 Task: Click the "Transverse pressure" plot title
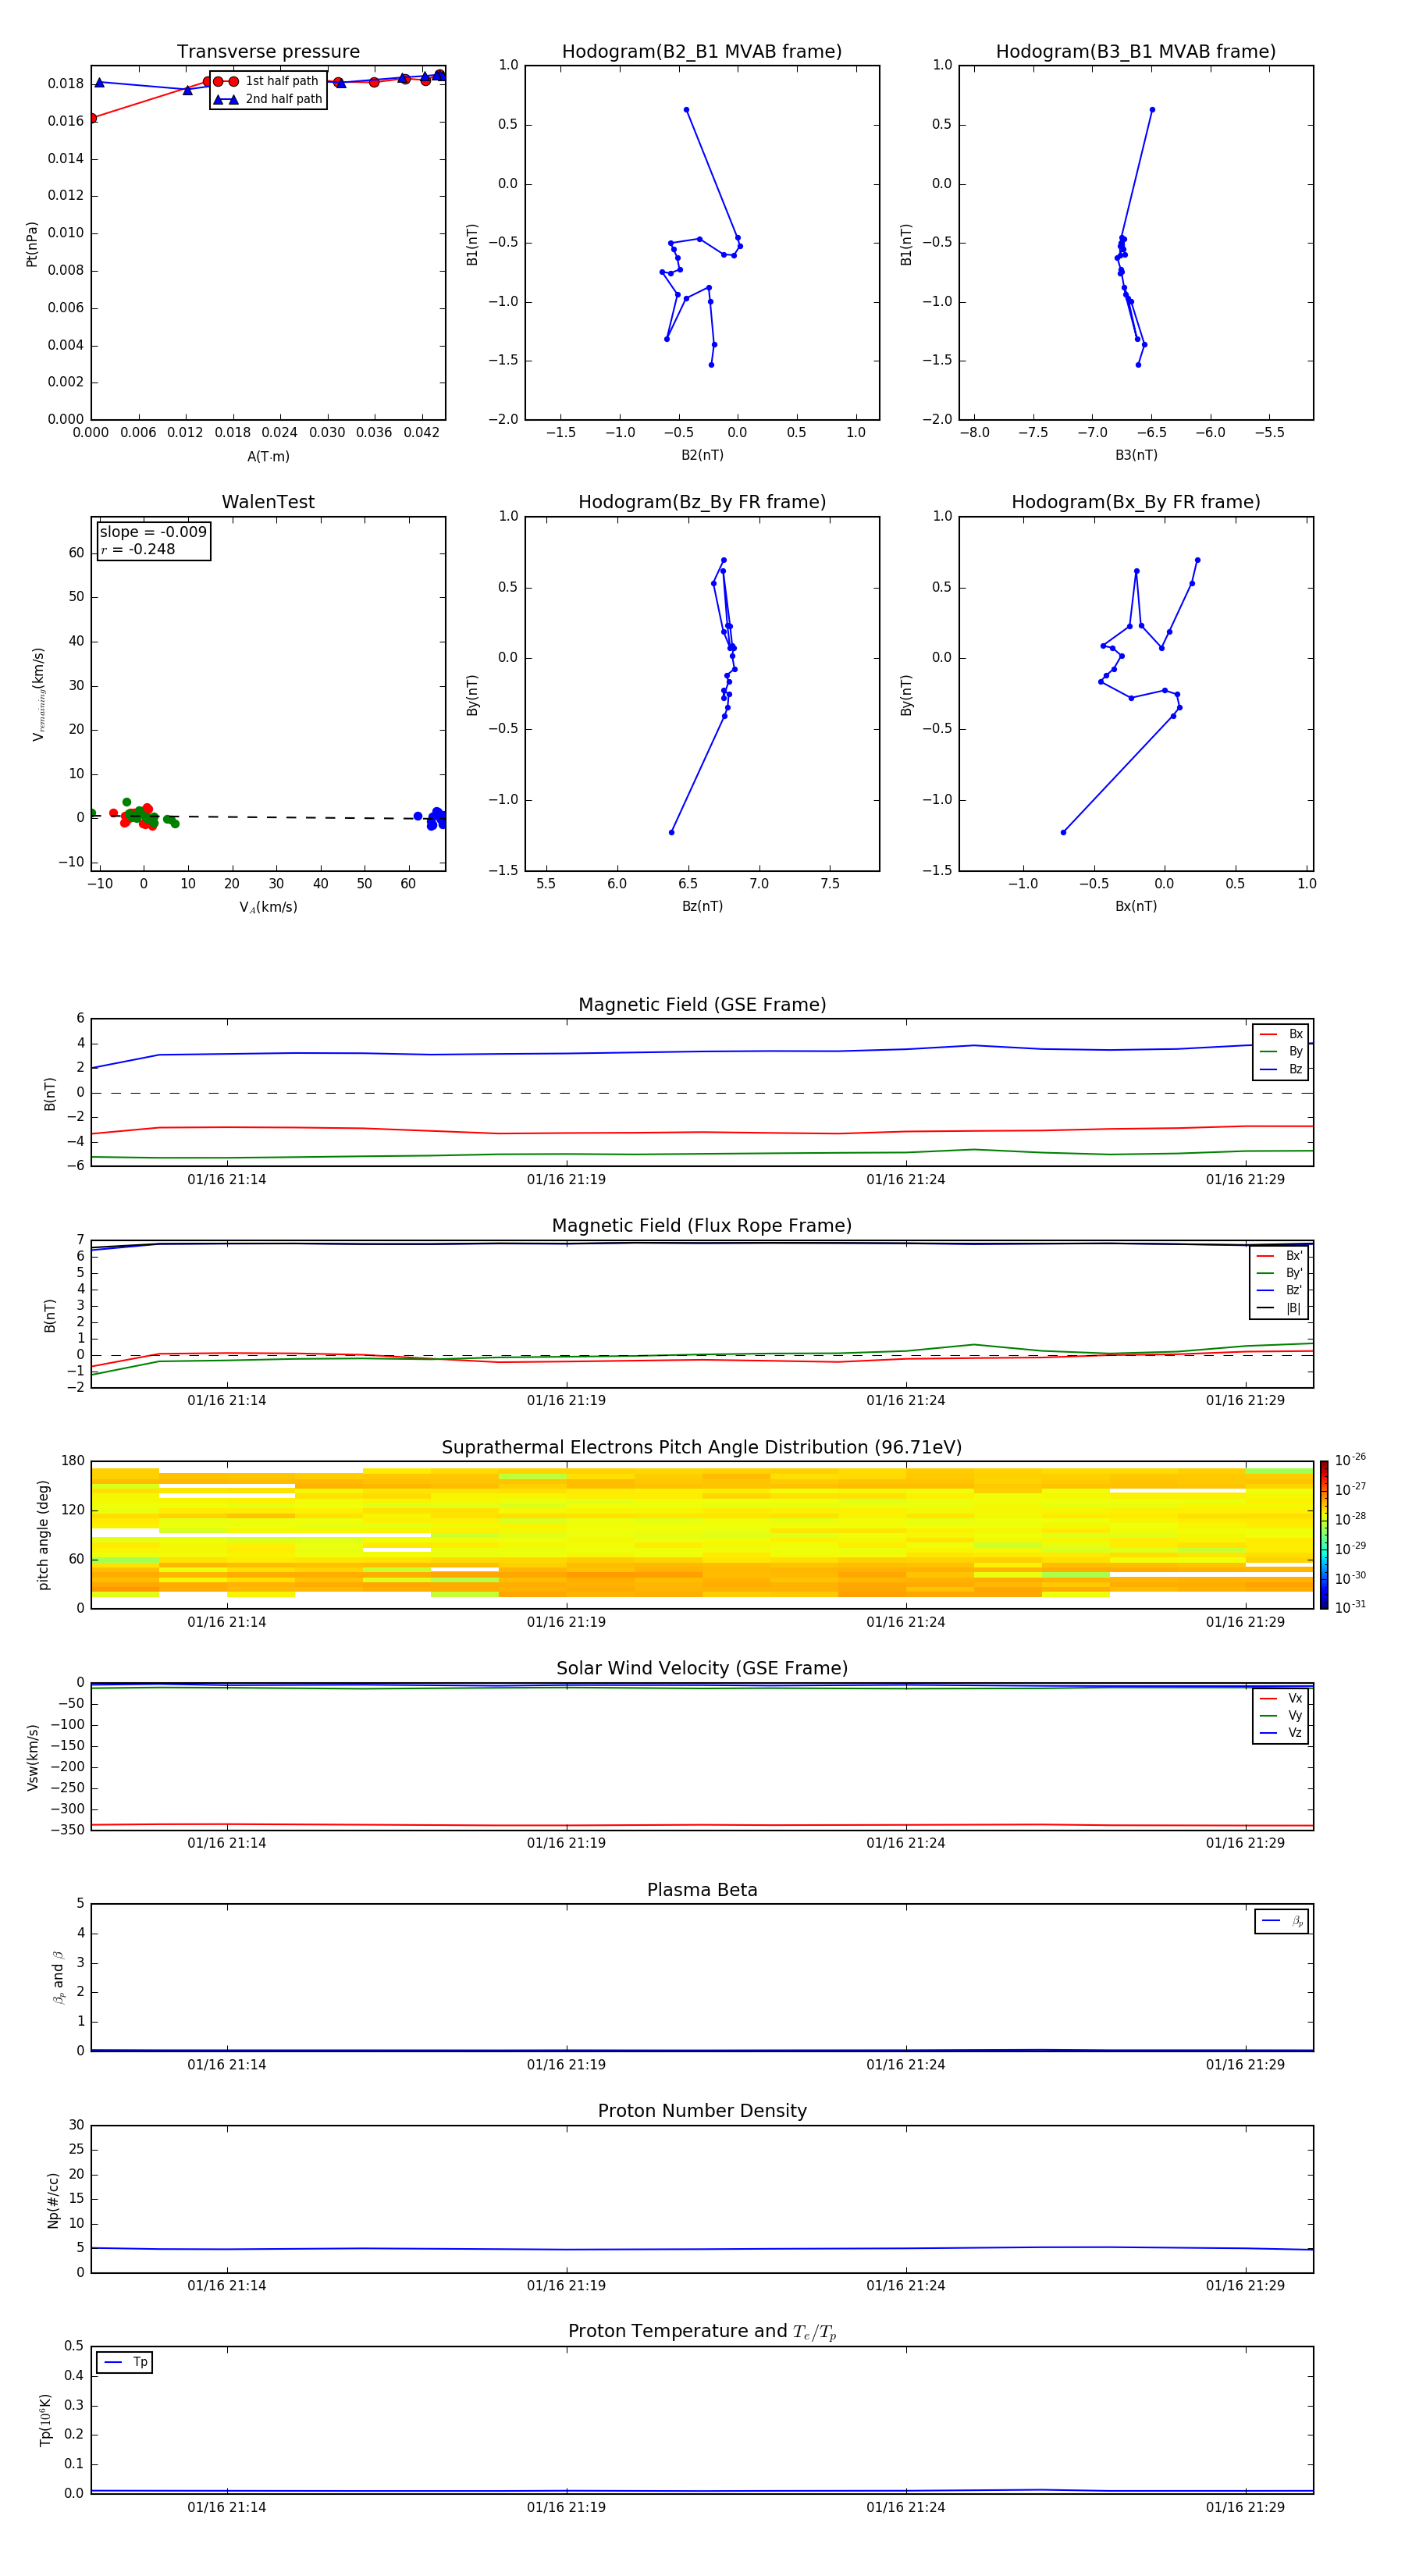point(268,52)
